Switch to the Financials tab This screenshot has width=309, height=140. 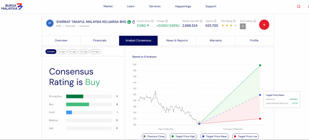[x=100, y=41]
